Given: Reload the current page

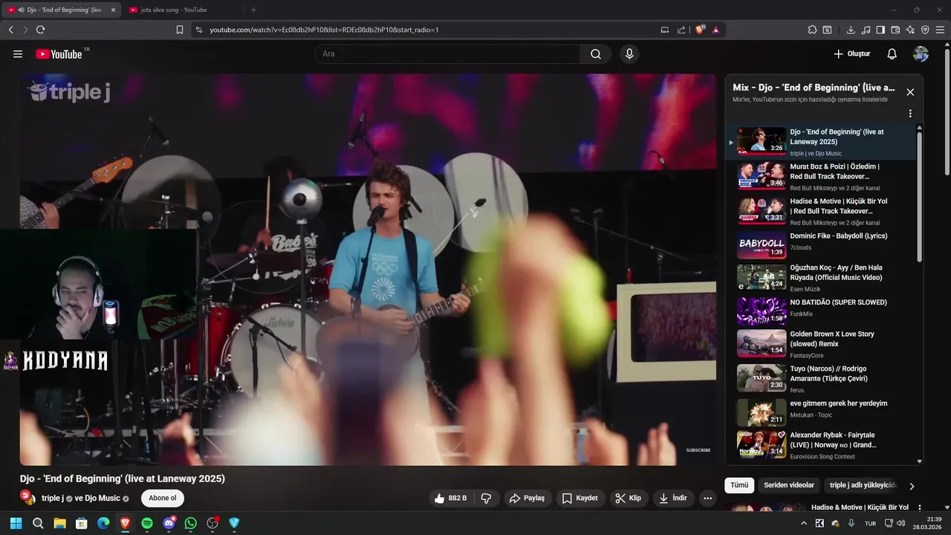Looking at the screenshot, I should tap(40, 30).
